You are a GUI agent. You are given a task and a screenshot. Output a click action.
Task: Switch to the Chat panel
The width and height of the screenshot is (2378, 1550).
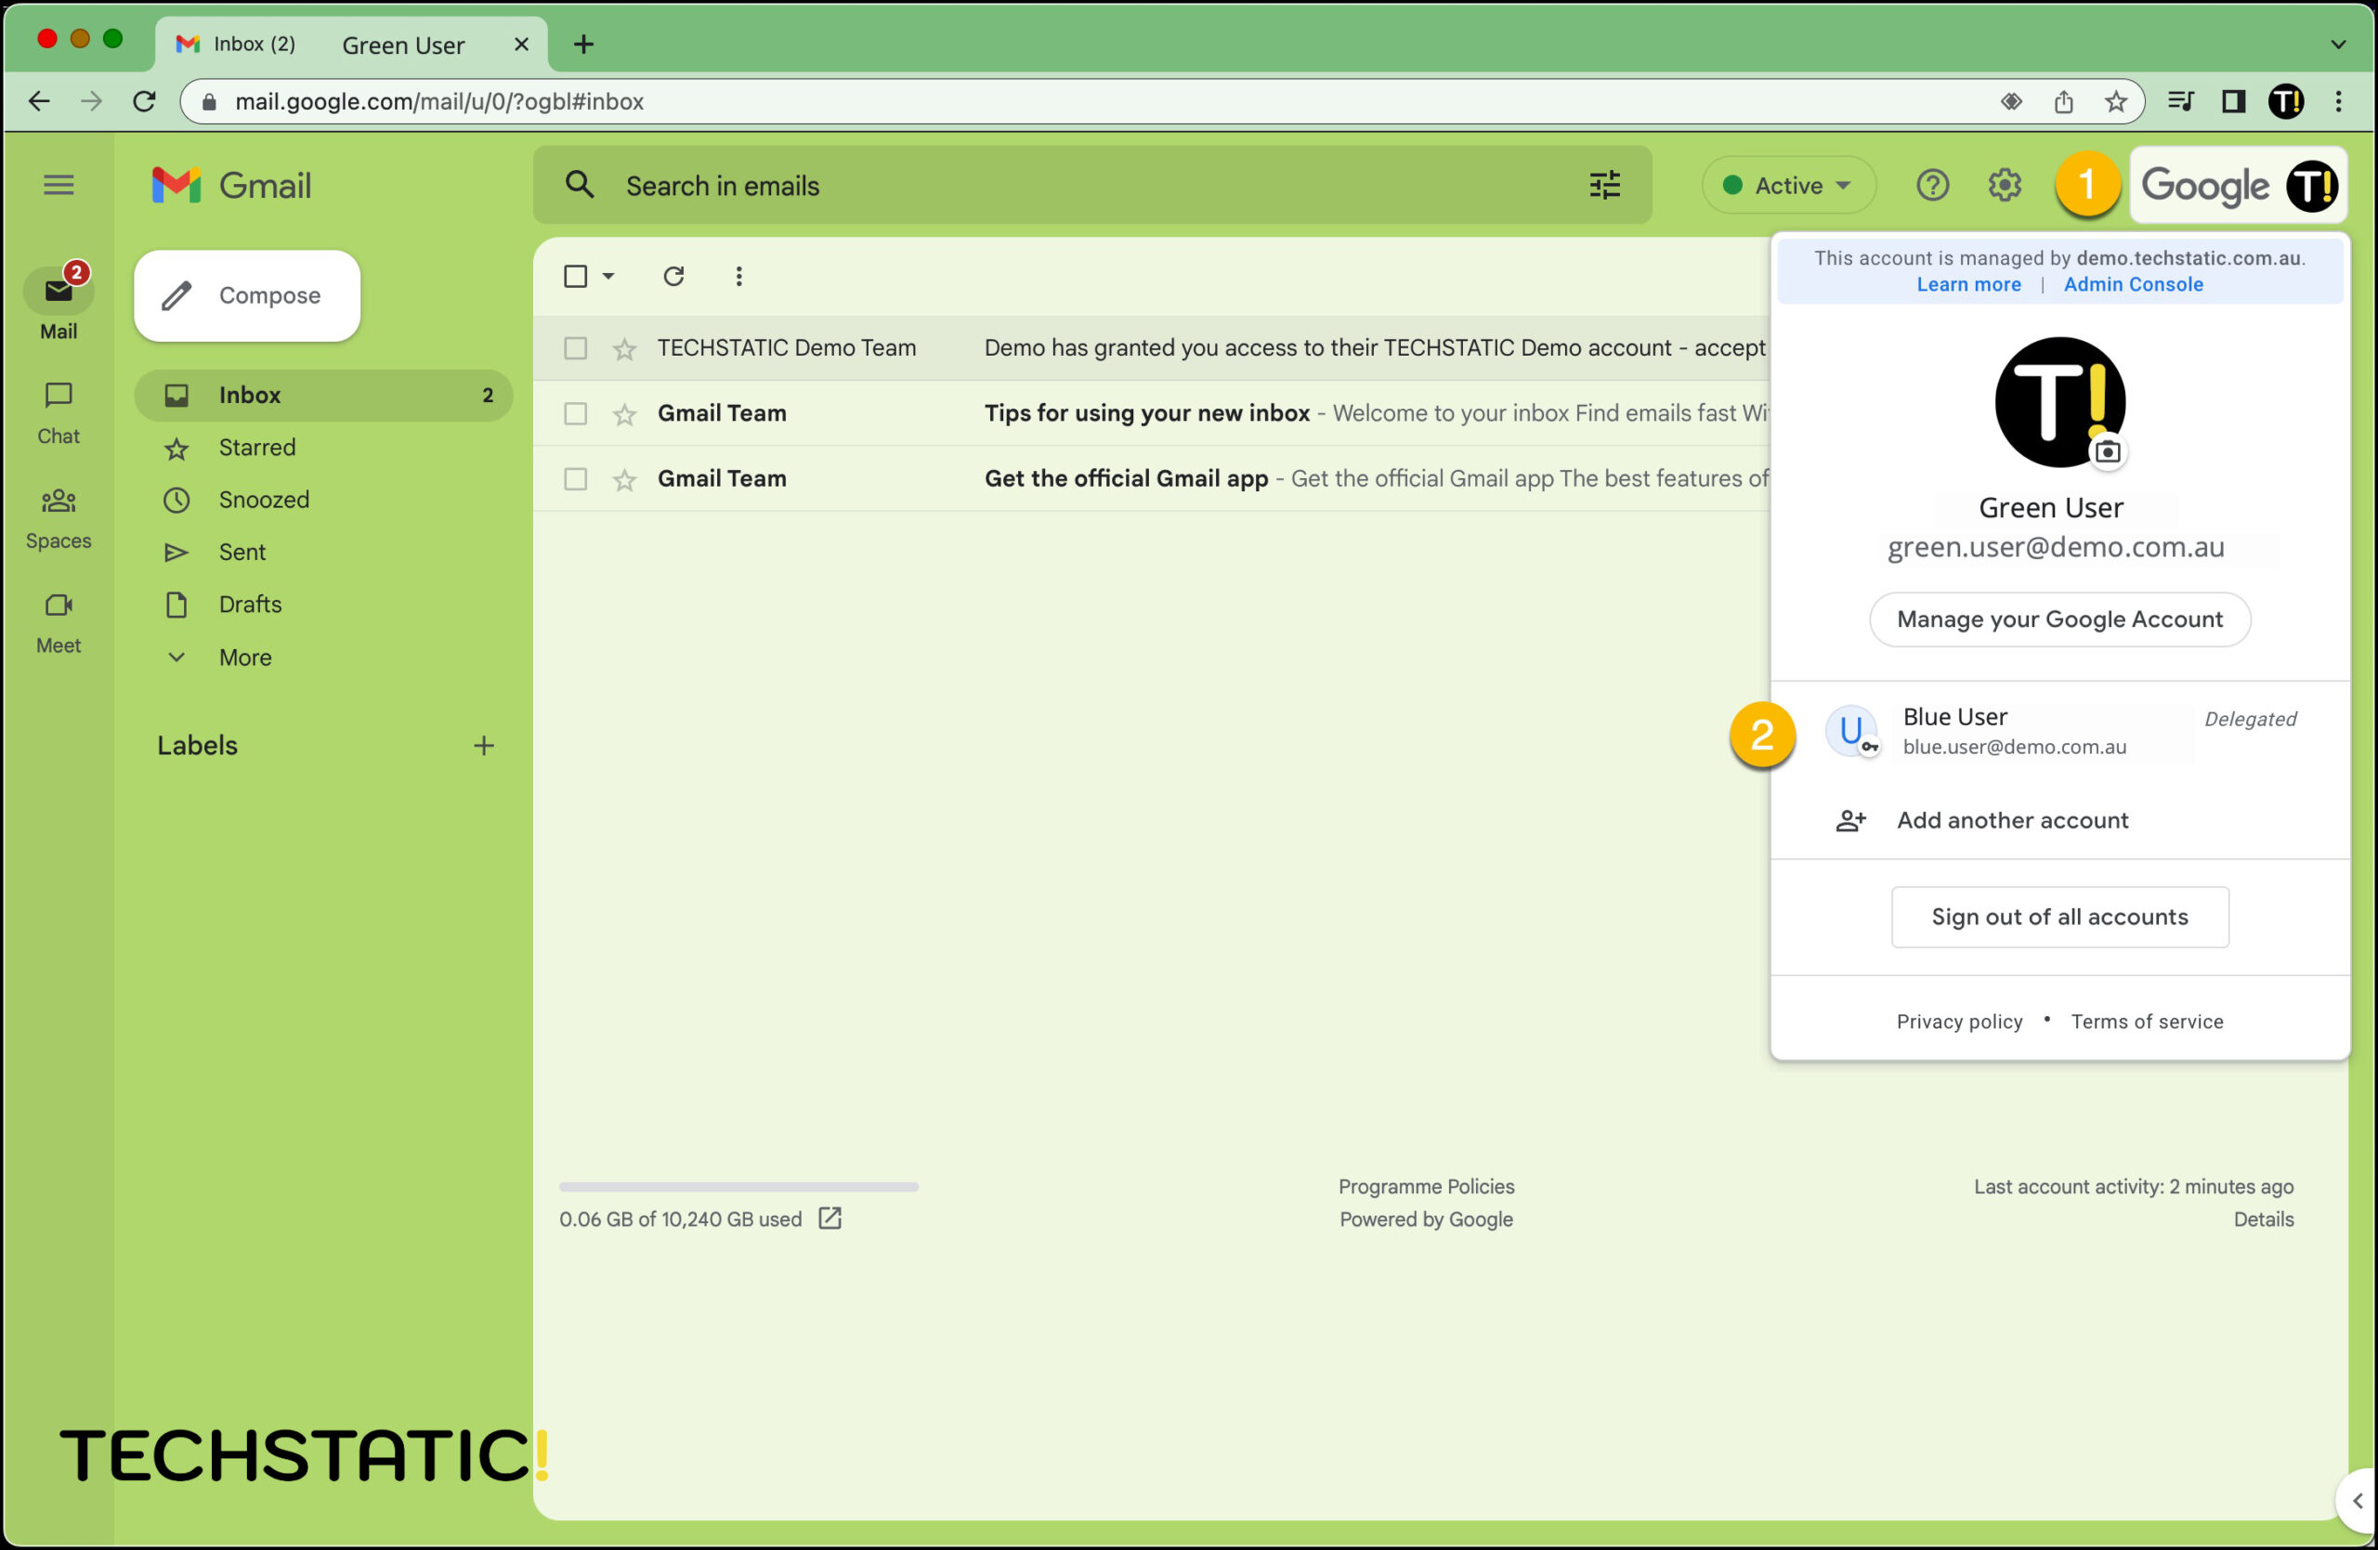(x=58, y=410)
